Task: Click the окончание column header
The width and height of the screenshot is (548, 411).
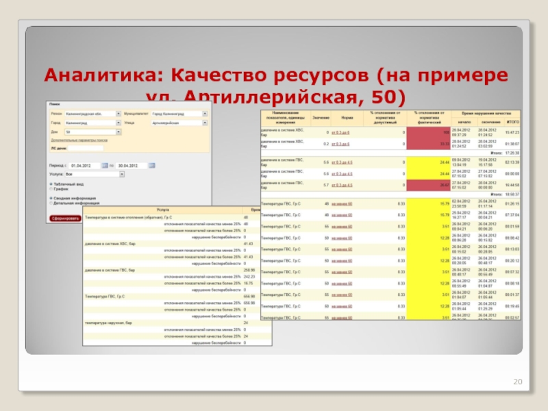Action: point(490,122)
